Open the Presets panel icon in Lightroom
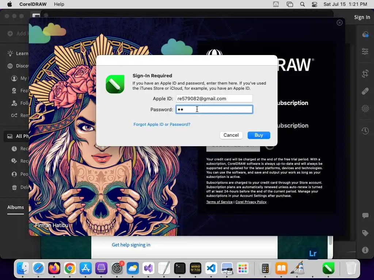This screenshot has width=374, height=280. coord(365,35)
